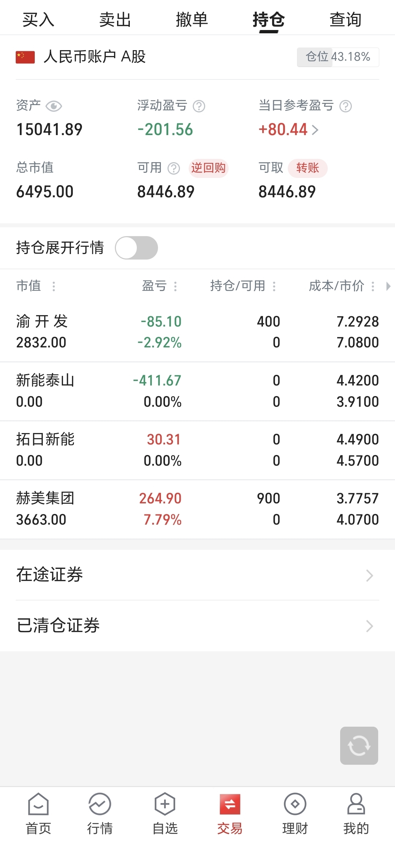Tap the 可用 help question icon
The height and width of the screenshot is (842, 395).
tap(174, 168)
